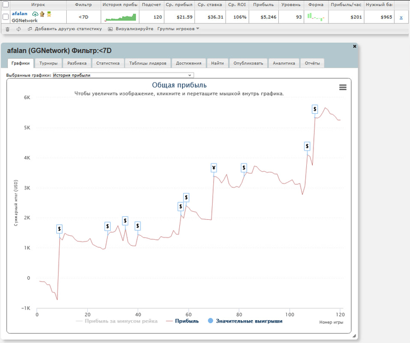
Task: Click the Визуализируйте button
Action: click(131, 29)
